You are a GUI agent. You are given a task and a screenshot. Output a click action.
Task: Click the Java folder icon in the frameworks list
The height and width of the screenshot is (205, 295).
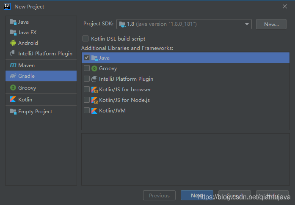(94, 58)
